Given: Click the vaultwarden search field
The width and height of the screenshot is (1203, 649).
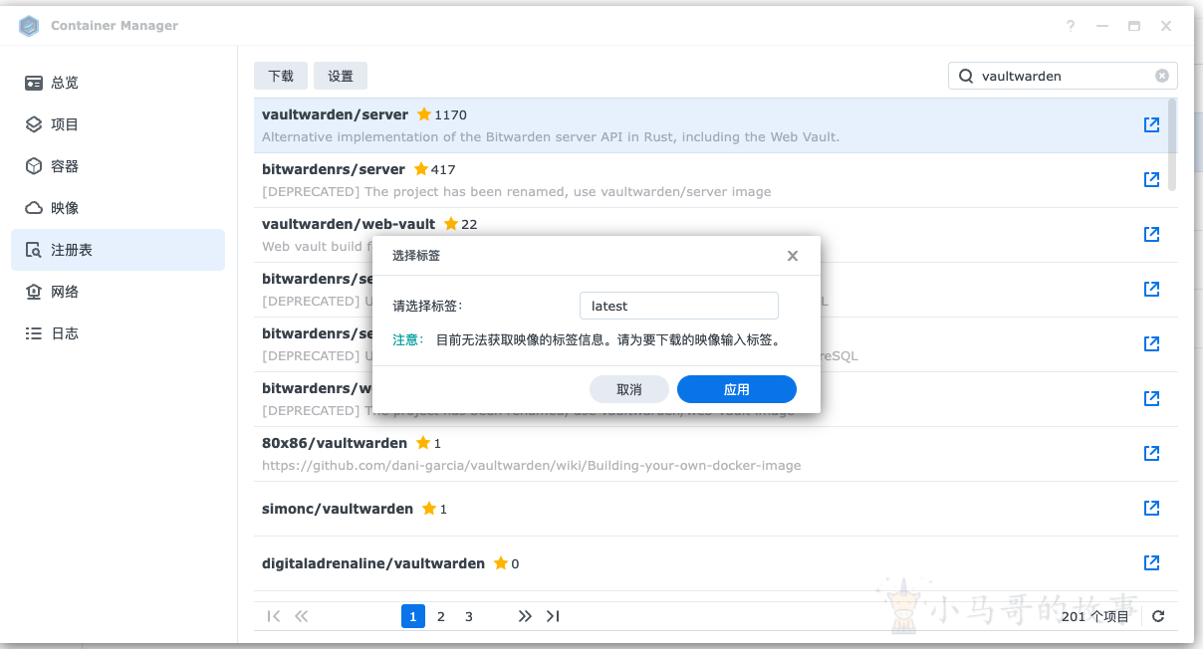Looking at the screenshot, I should [x=1063, y=76].
